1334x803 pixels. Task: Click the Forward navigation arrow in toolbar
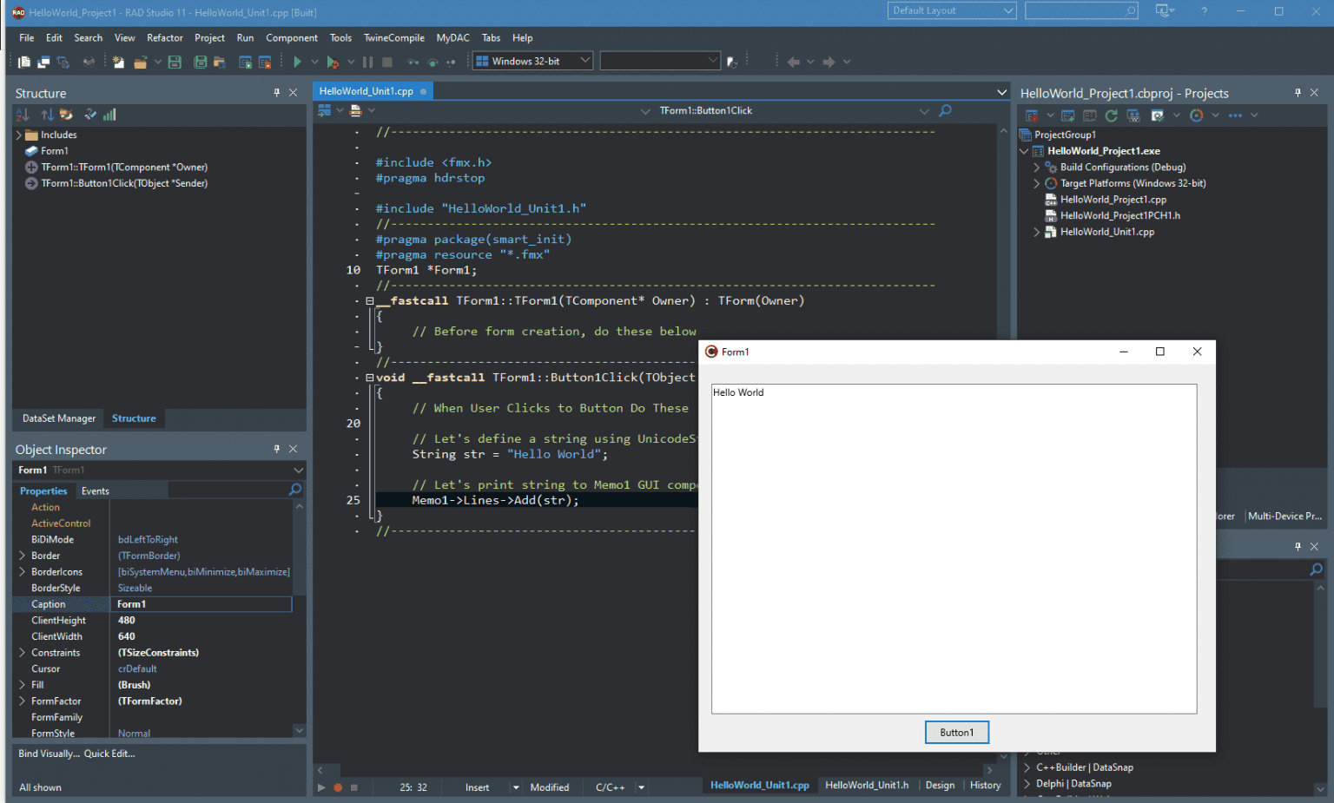coord(829,62)
